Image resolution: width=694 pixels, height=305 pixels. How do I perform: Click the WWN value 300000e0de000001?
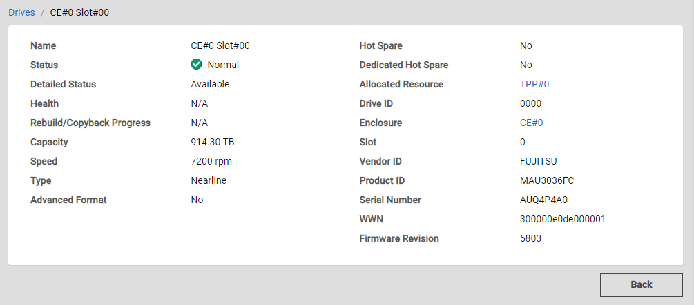562,219
